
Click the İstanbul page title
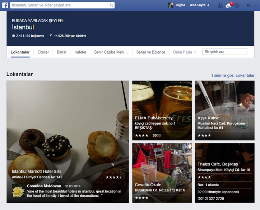(x=23, y=27)
